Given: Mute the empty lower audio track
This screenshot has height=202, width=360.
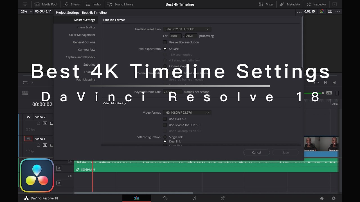Looking at the screenshot, I should 58,183.
